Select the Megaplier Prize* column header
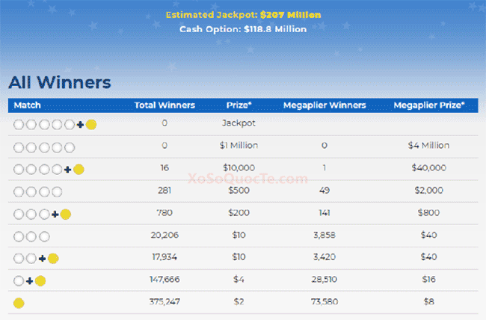486x320 pixels. click(x=429, y=105)
